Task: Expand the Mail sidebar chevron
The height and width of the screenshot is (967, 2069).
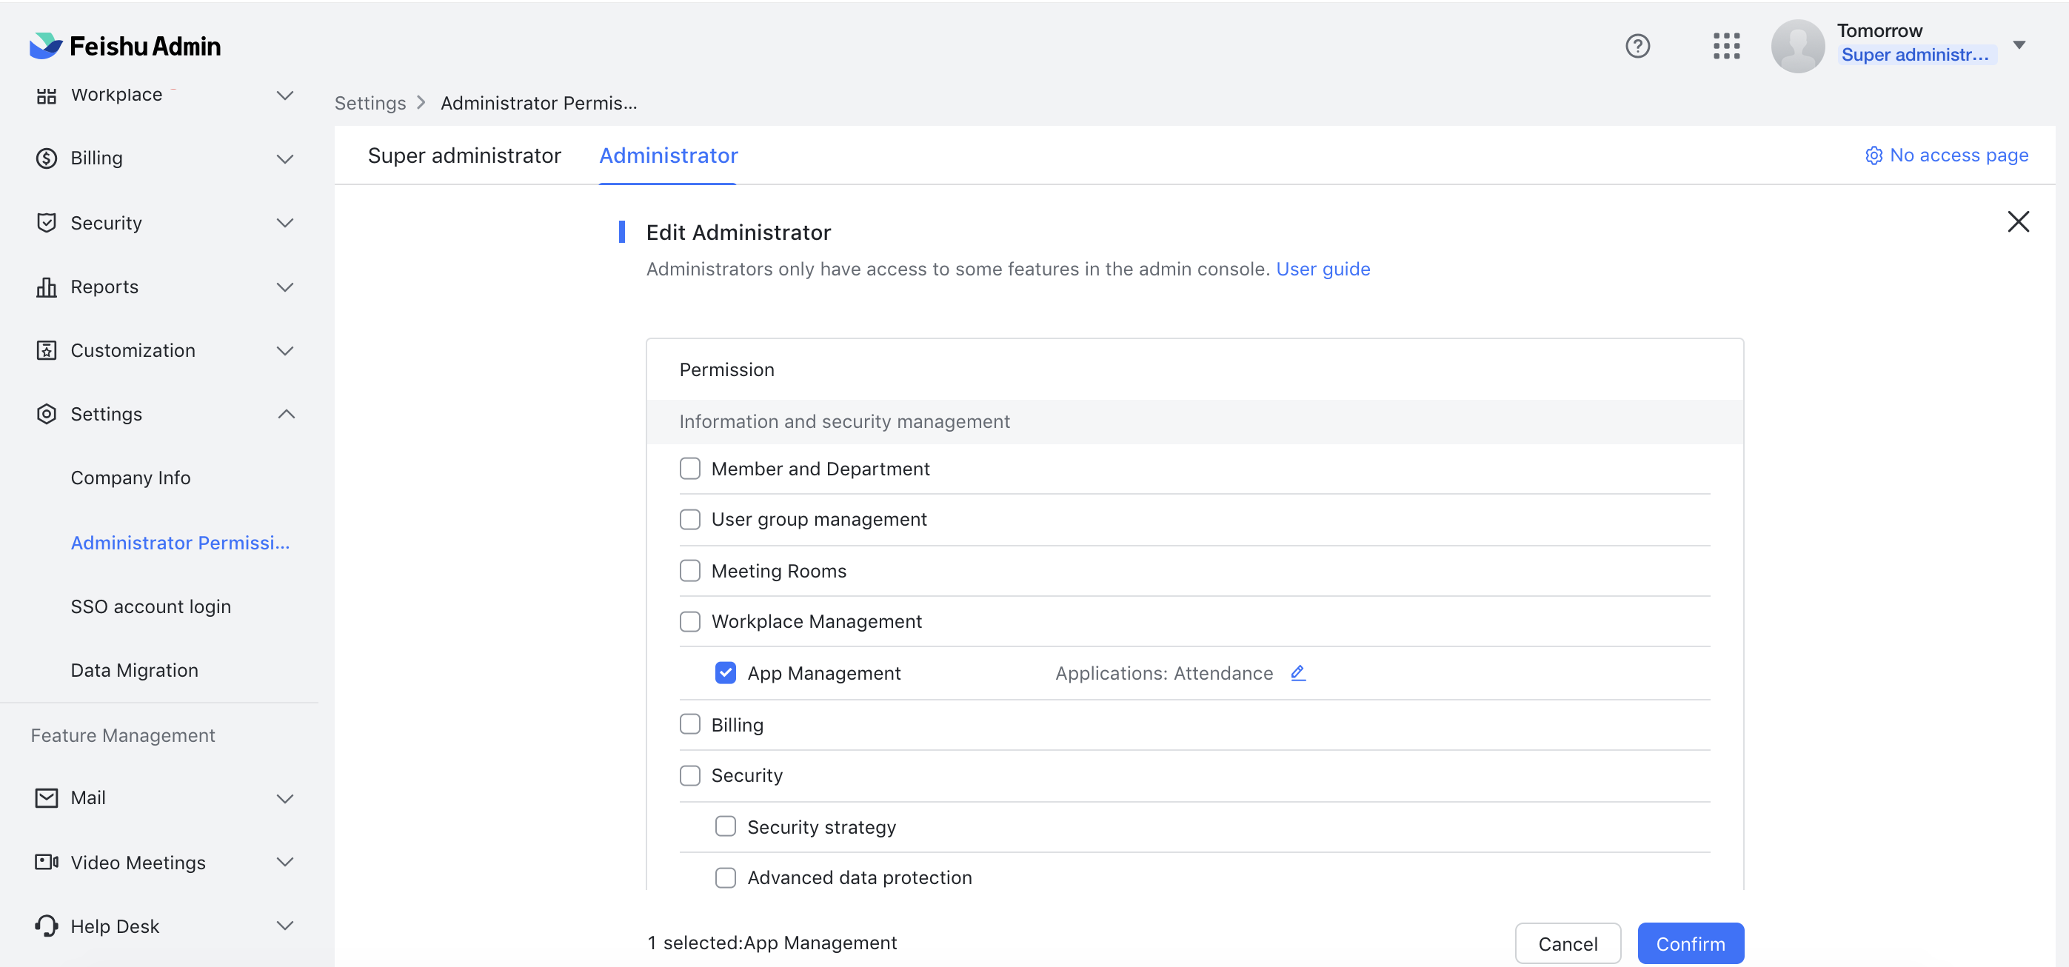Action: click(x=285, y=797)
